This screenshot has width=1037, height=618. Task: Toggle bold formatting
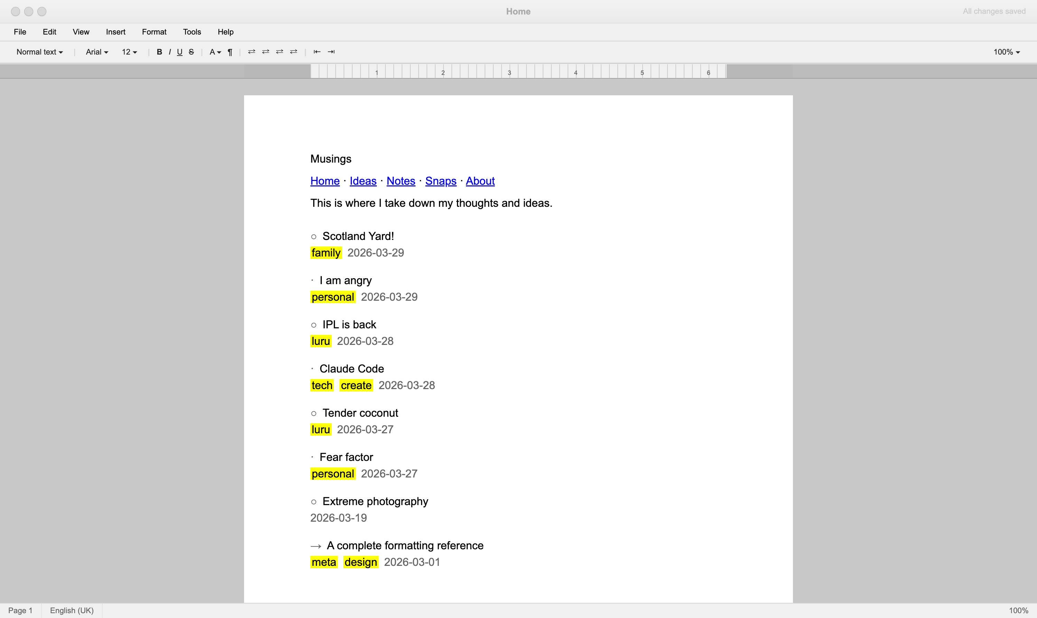(x=159, y=52)
